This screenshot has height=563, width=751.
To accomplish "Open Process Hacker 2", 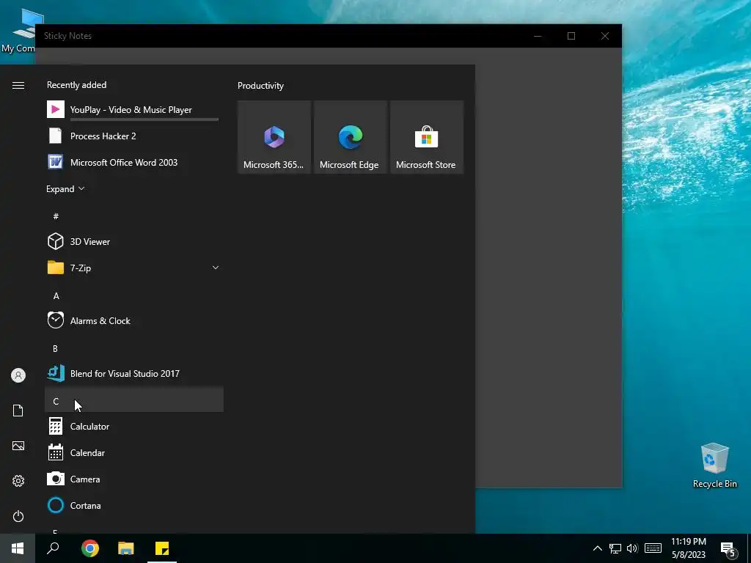I will click(134, 136).
